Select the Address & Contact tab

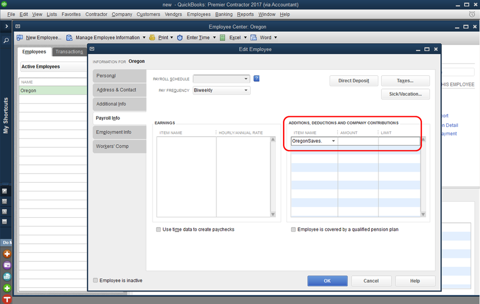tap(119, 90)
